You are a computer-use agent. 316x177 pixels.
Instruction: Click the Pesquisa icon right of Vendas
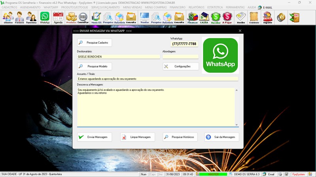[x=156, y=18]
